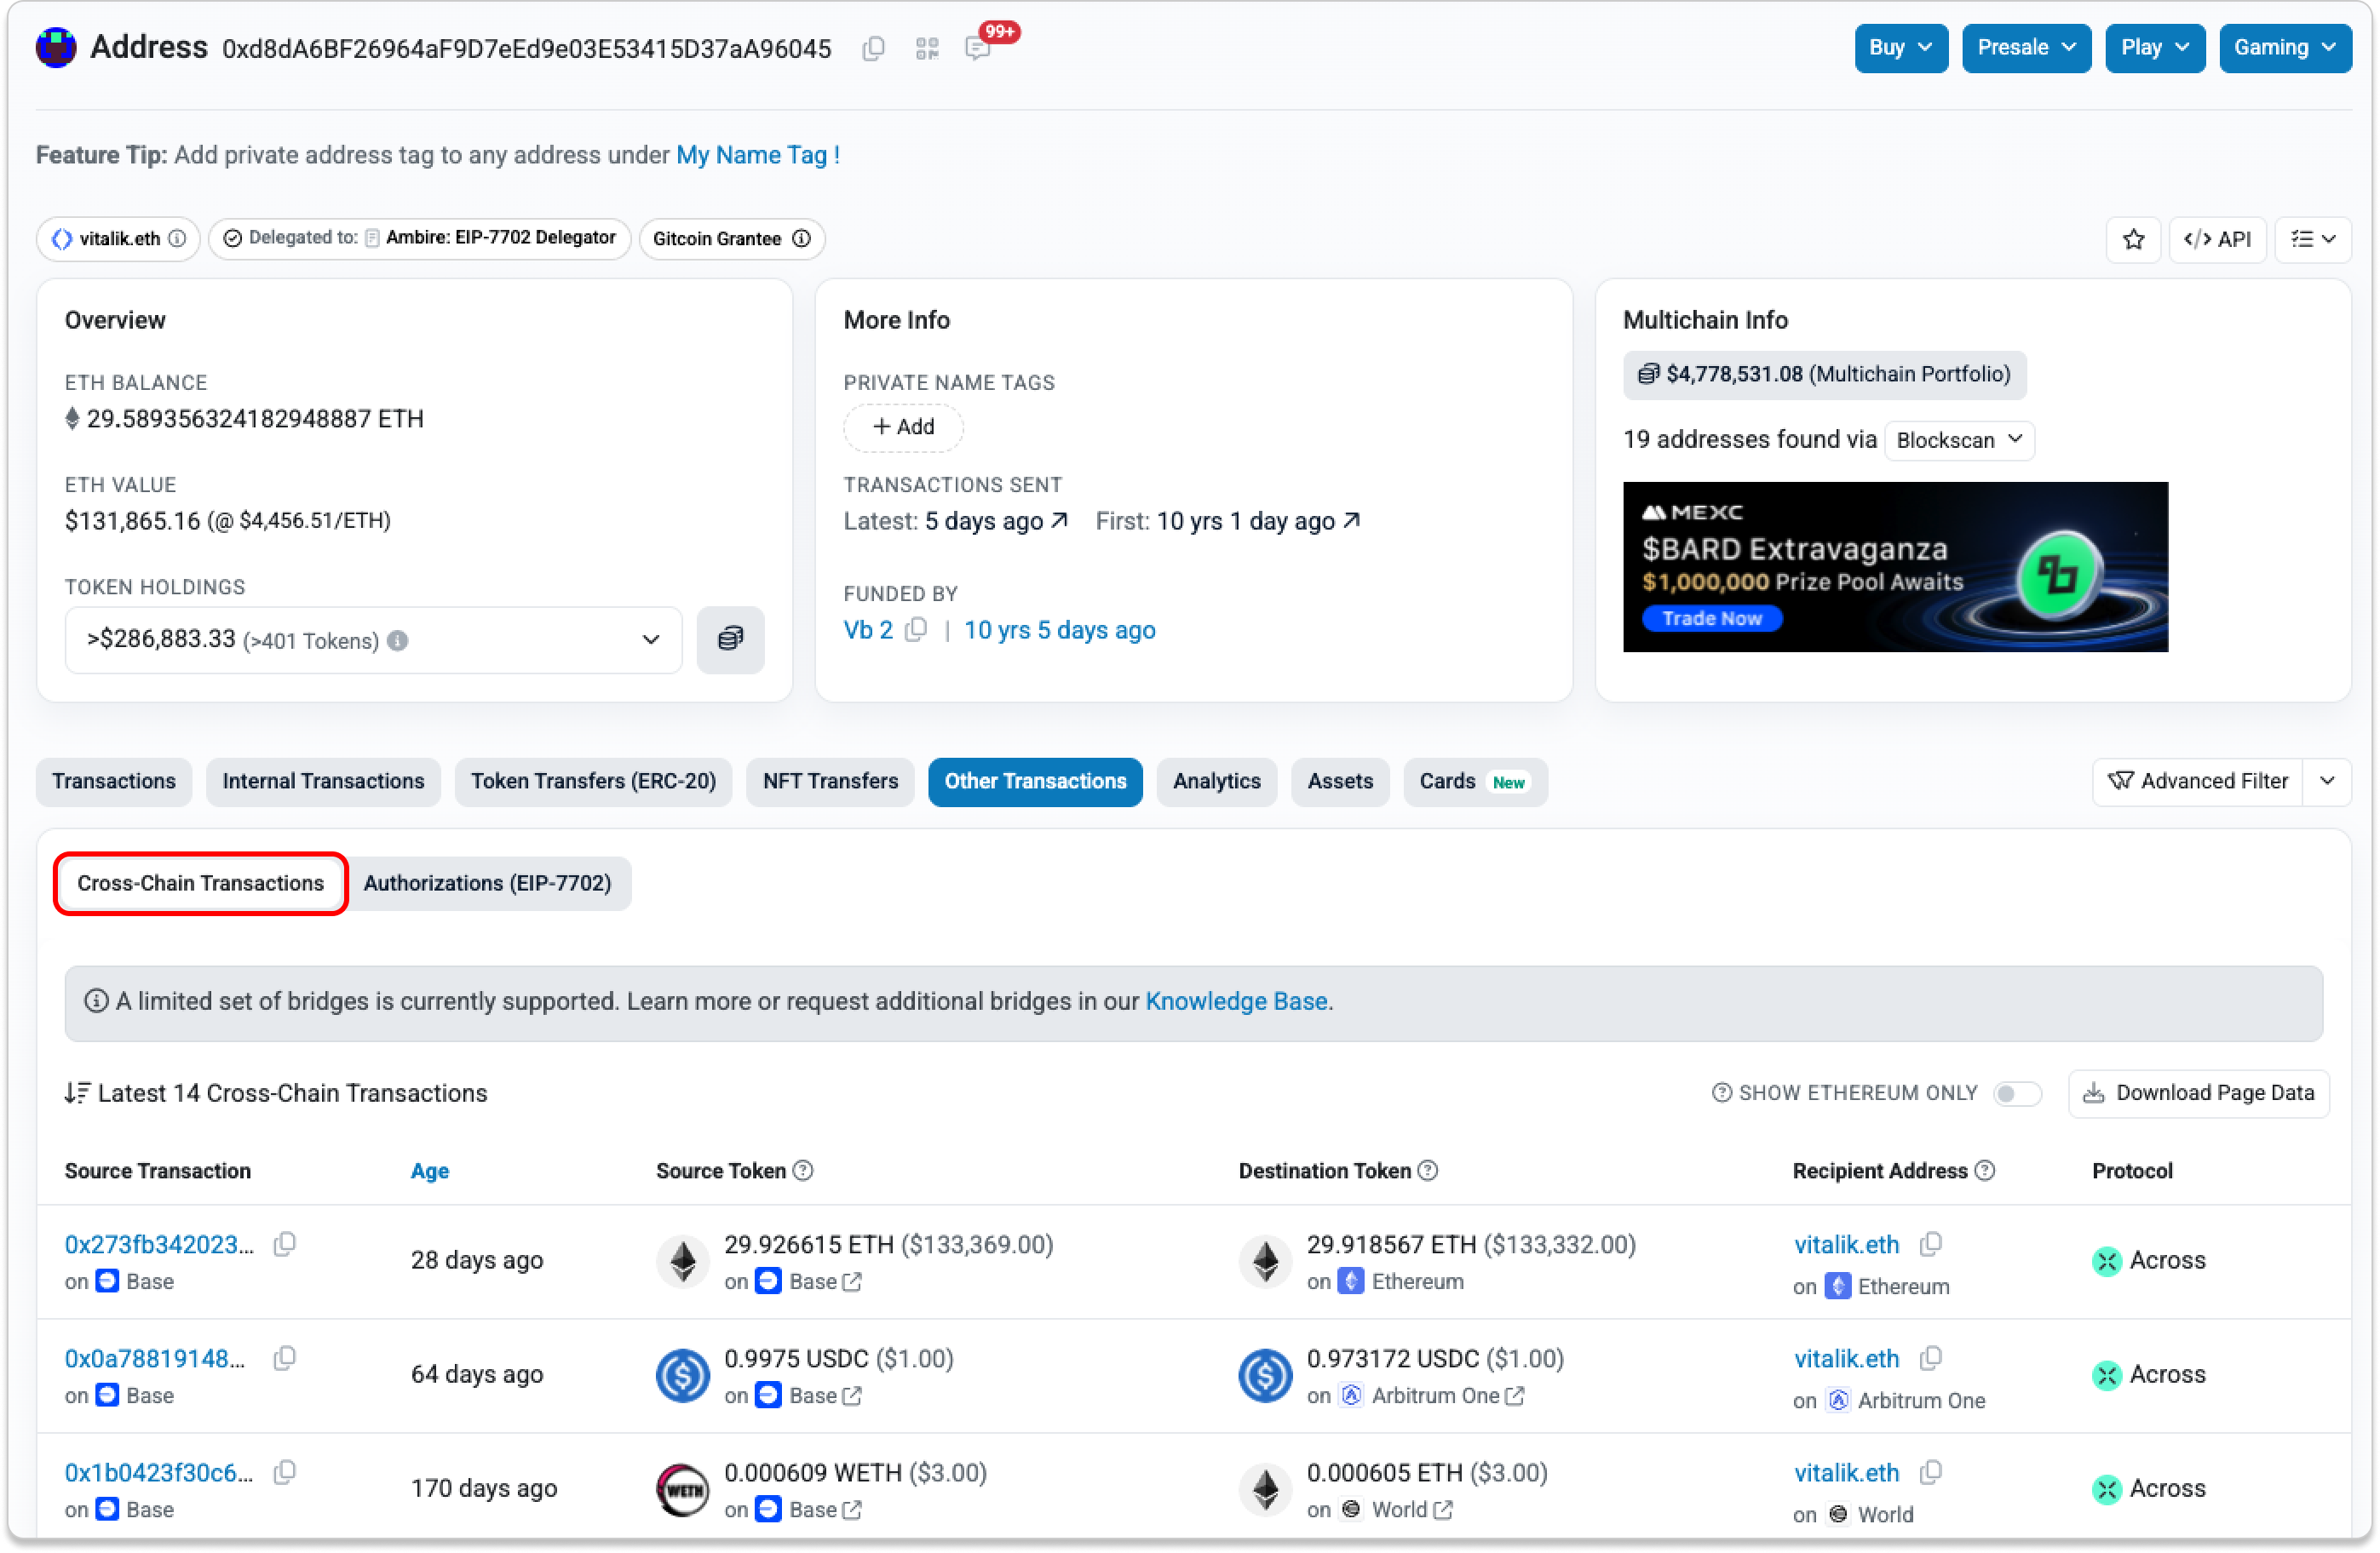Expand the Token Holdings dropdown
2380x1553 pixels.
click(651, 639)
